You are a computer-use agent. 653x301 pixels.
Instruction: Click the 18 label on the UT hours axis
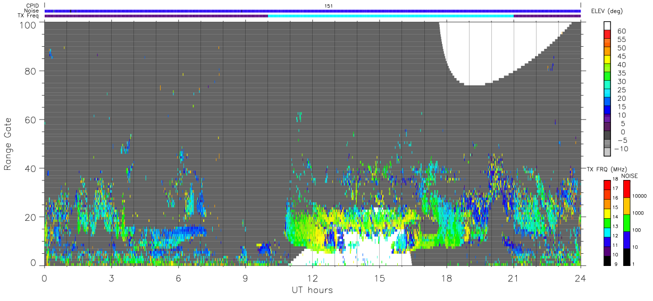click(x=447, y=278)
